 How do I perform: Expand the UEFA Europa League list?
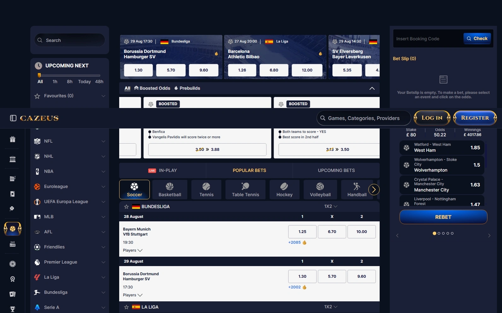pos(70,202)
